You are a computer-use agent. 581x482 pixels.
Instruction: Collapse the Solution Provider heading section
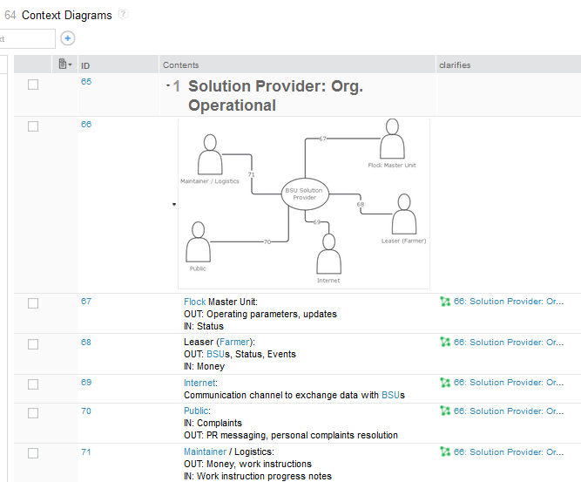[168, 85]
